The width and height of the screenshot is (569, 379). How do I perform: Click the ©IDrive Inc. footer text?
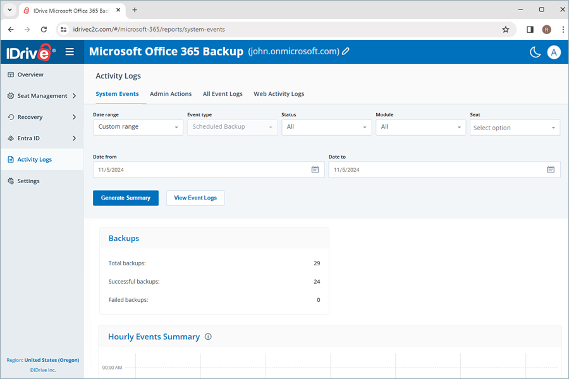[43, 370]
